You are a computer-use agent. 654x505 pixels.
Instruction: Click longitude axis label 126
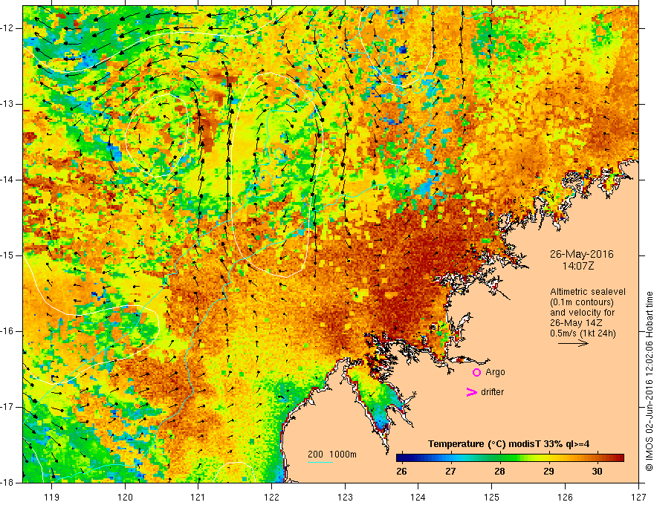pos(565,497)
